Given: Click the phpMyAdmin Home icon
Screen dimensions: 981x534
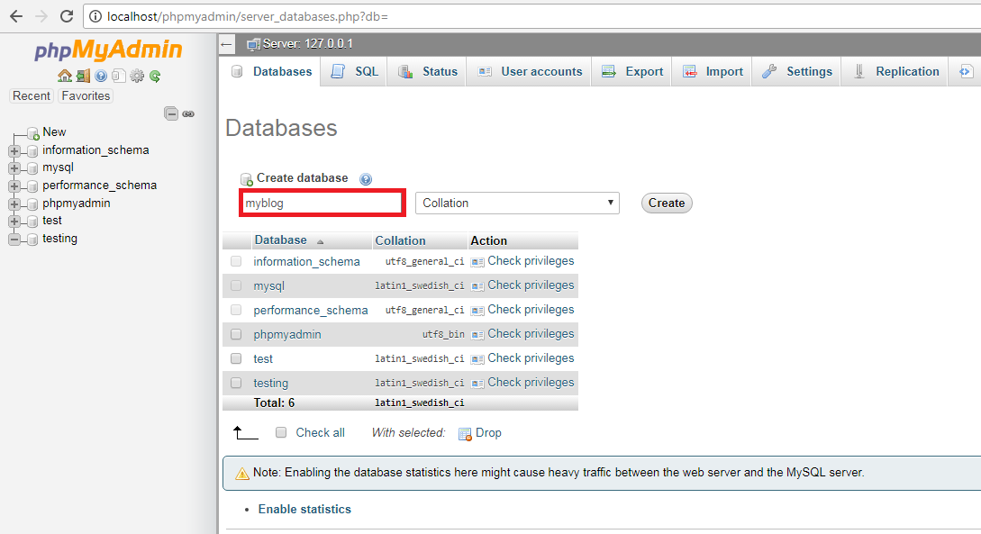Looking at the screenshot, I should (x=64, y=77).
